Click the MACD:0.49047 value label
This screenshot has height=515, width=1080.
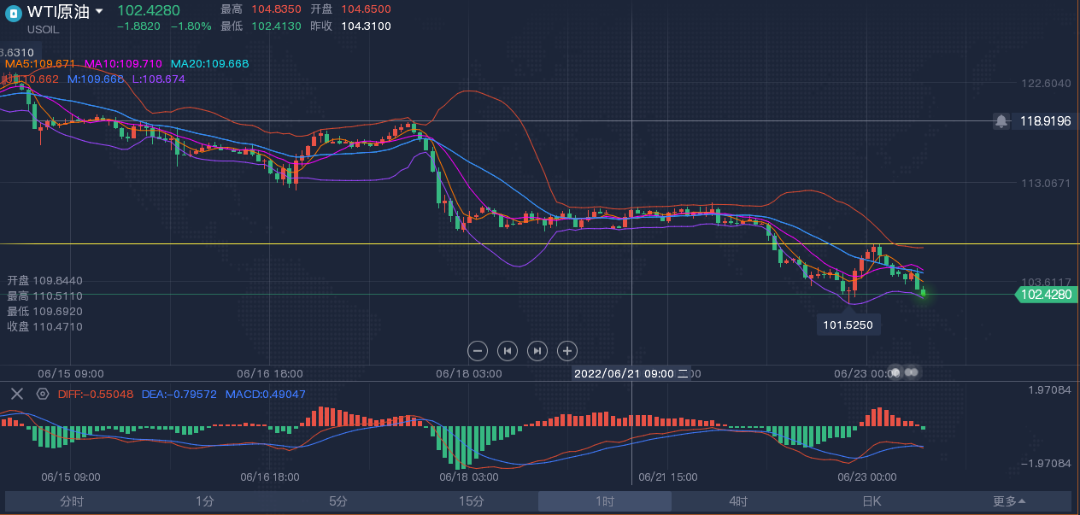pyautogui.click(x=266, y=395)
